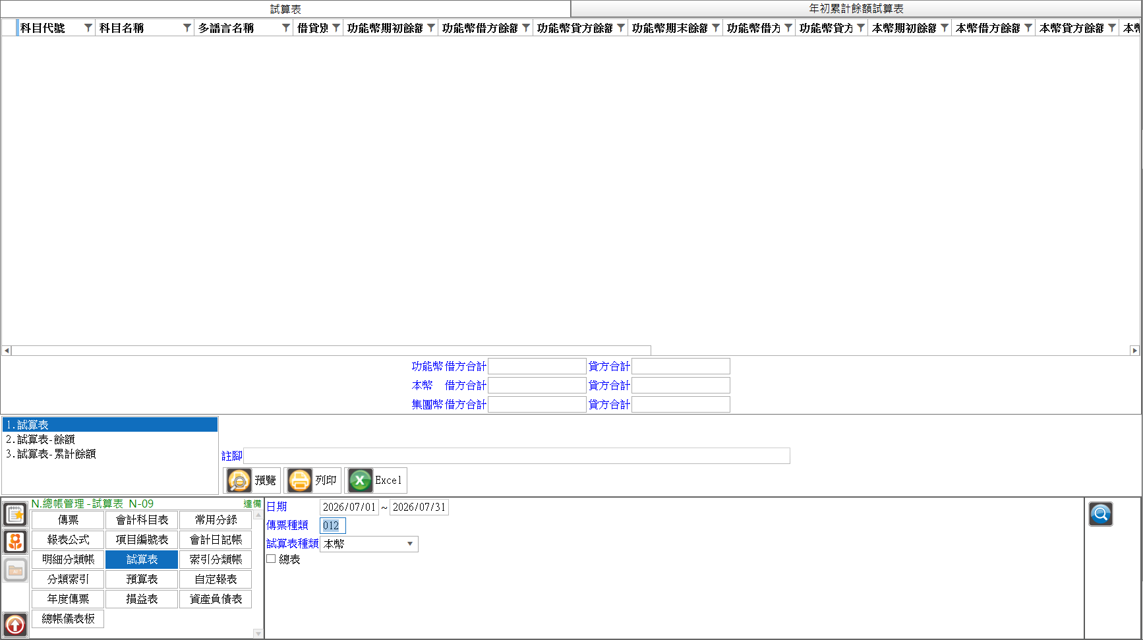1143x640 pixels.
Task: Click module list scrollbar down arrow
Action: point(258,633)
